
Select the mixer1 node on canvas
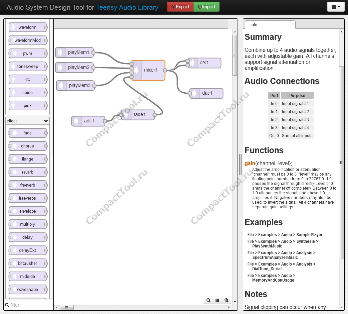point(148,70)
